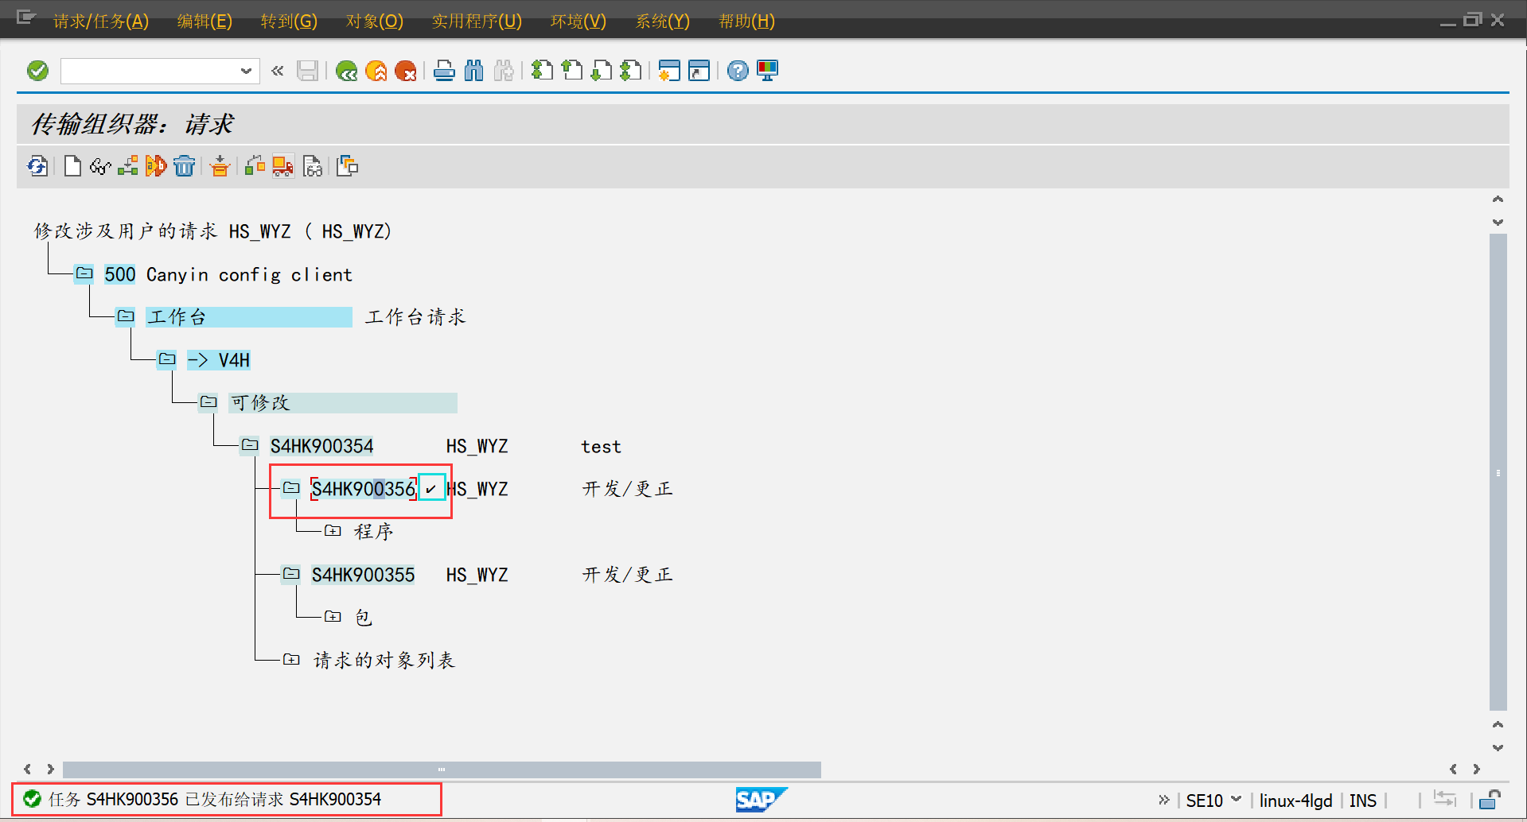Click the vertical scrollbar thumb
This screenshot has width=1527, height=822.
click(1498, 472)
